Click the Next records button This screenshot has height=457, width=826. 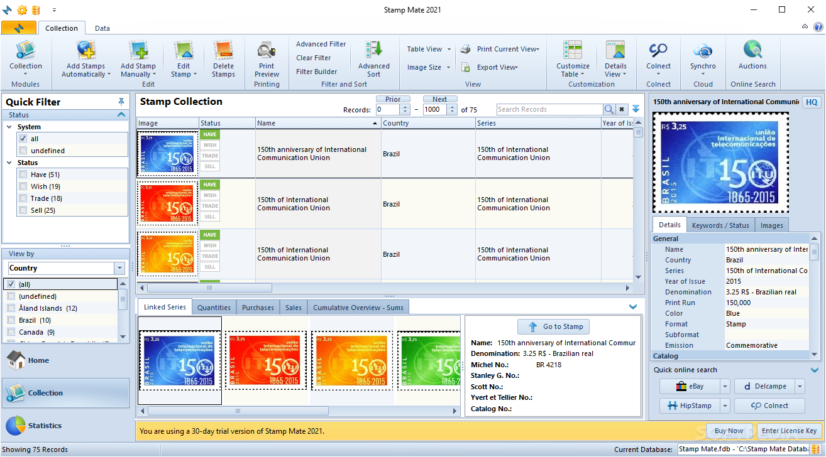[x=439, y=99]
